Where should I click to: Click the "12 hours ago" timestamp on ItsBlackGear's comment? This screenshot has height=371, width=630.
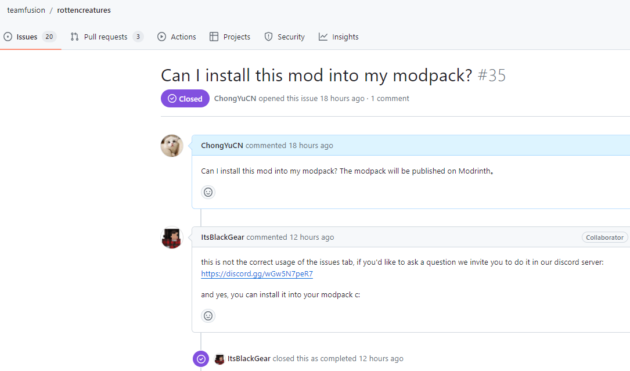pos(312,237)
